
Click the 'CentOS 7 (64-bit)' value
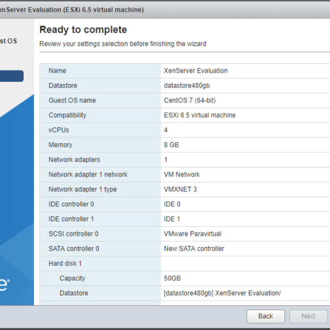coord(190,100)
